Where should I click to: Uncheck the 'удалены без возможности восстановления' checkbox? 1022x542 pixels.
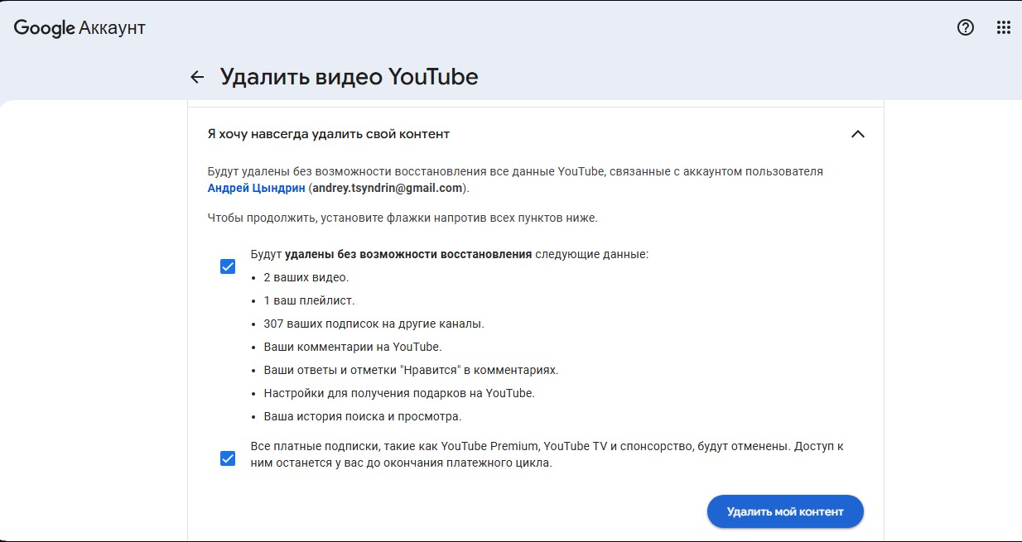pos(228,266)
